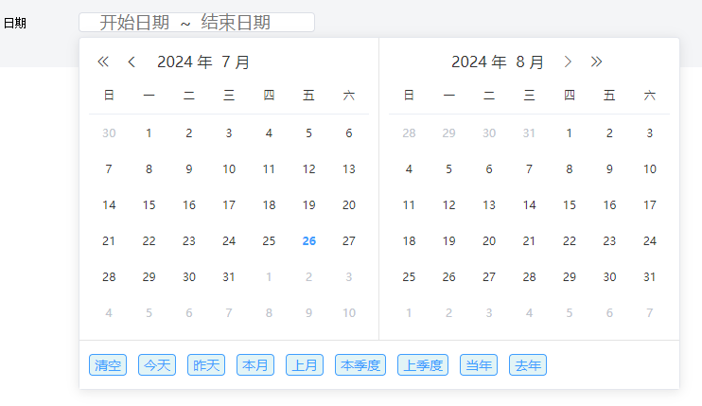Open month picker '8 月' in right panel
The width and height of the screenshot is (702, 406).
[530, 62]
